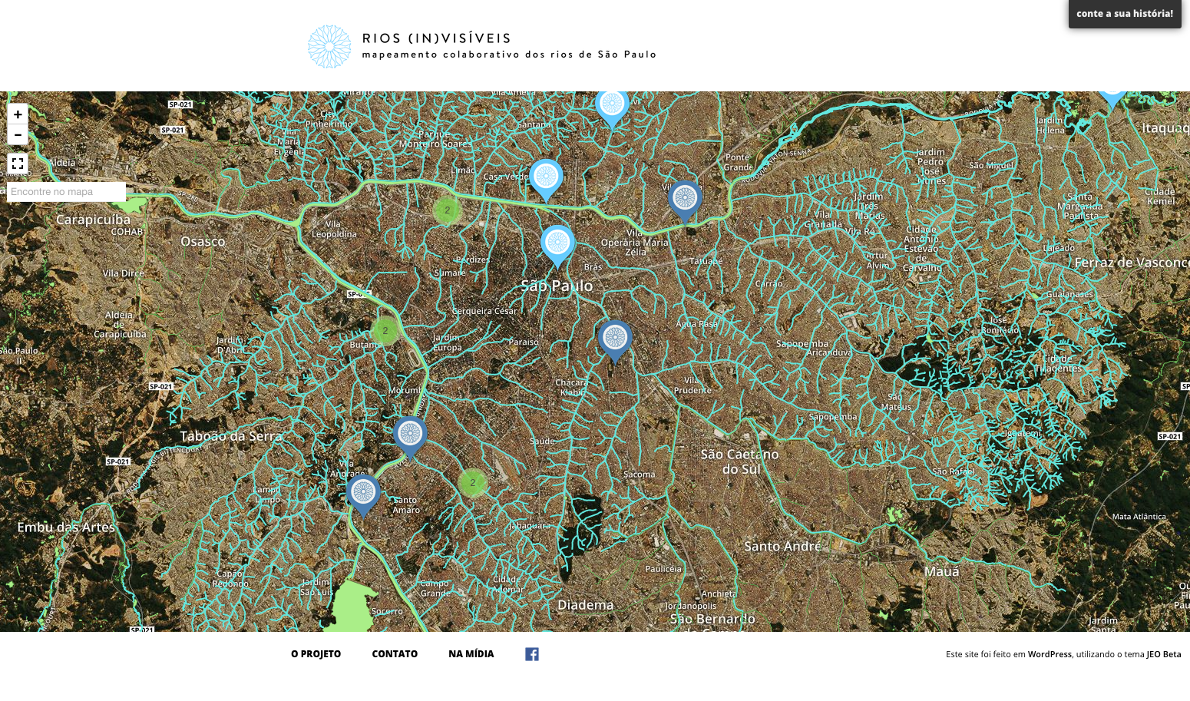The height and width of the screenshot is (701, 1190).
Task: Zoom in on the map
Action: (18, 114)
